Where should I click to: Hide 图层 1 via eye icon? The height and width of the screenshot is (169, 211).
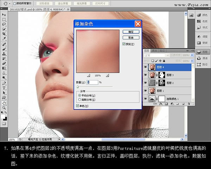pos(146,91)
